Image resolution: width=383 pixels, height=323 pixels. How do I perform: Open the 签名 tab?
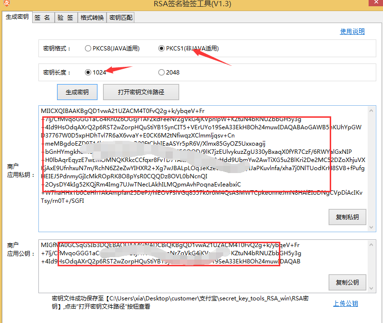tap(42, 18)
